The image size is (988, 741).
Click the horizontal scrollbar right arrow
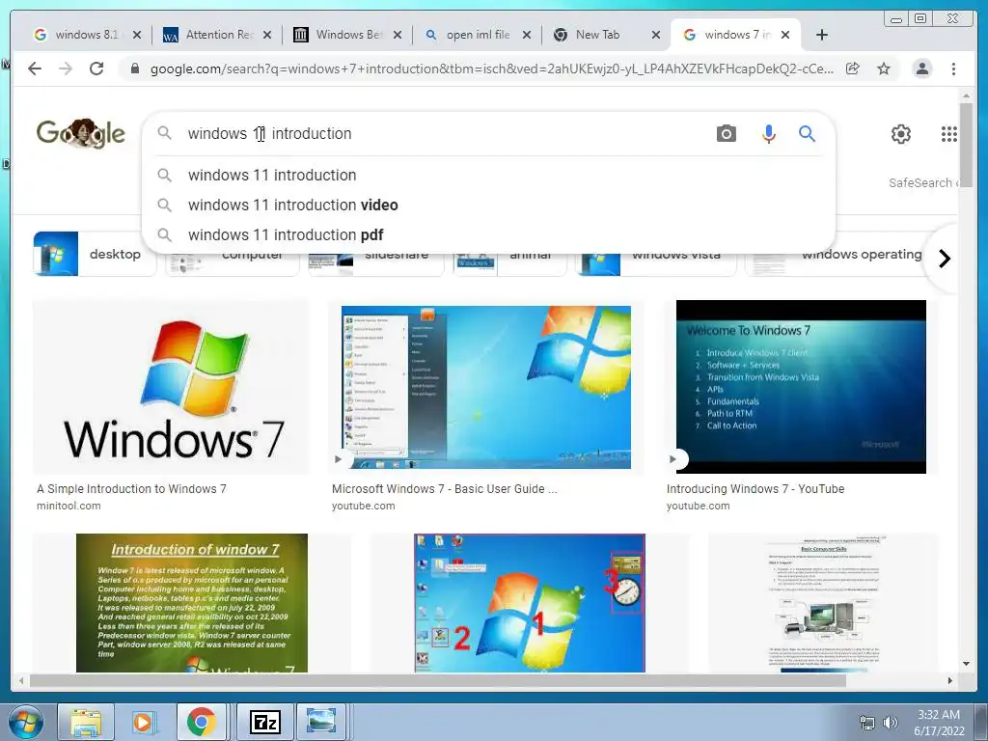pos(950,680)
